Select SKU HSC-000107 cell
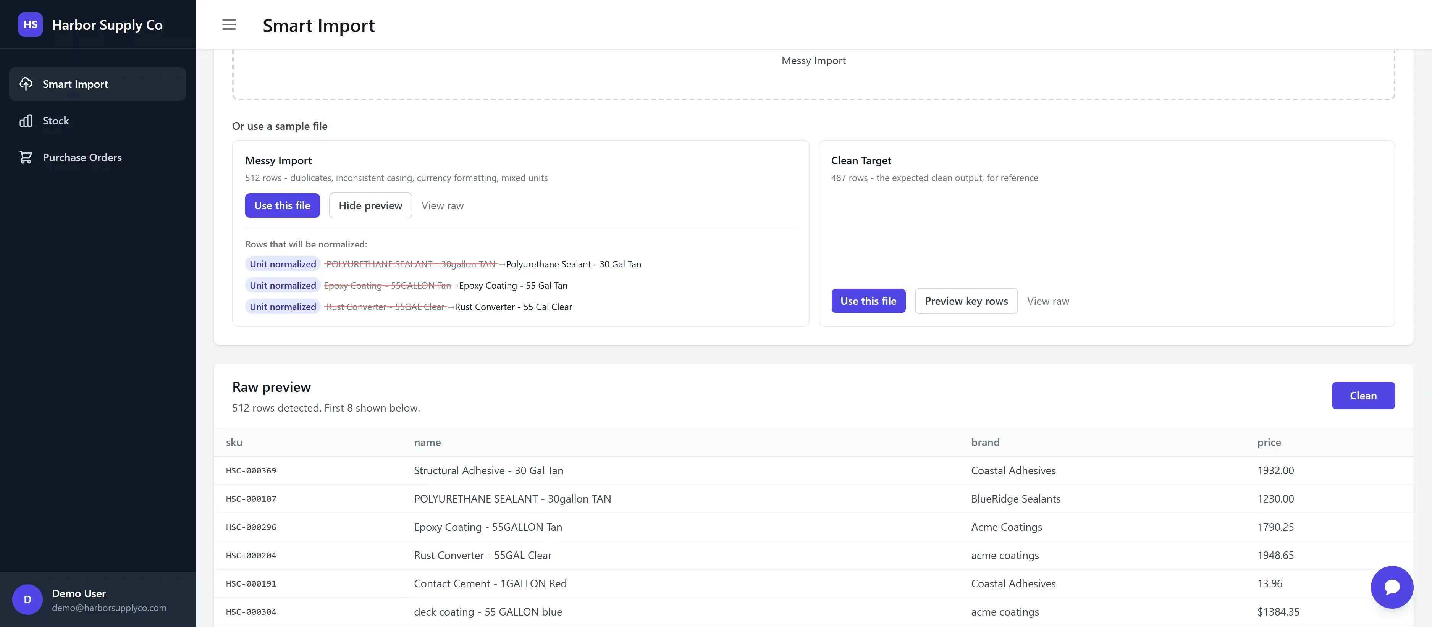 point(251,499)
